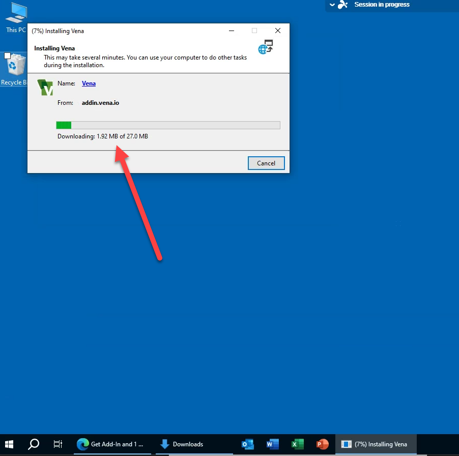Open Task View on the taskbar

tap(58, 444)
